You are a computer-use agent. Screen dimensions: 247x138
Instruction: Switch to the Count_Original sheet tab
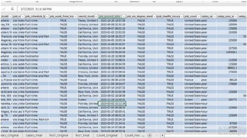tap(107, 135)
